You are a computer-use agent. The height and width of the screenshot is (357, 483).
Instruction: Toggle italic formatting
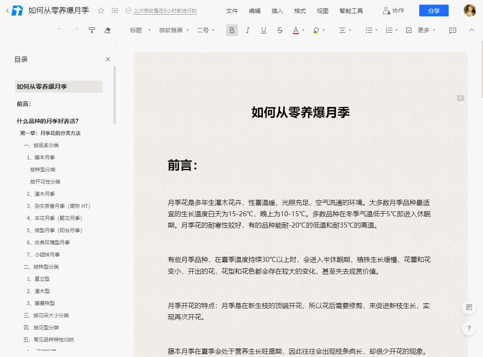[248, 30]
